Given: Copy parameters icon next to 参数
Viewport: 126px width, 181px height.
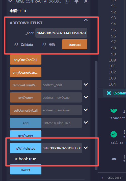Looking at the screenshot, I should (44, 45).
